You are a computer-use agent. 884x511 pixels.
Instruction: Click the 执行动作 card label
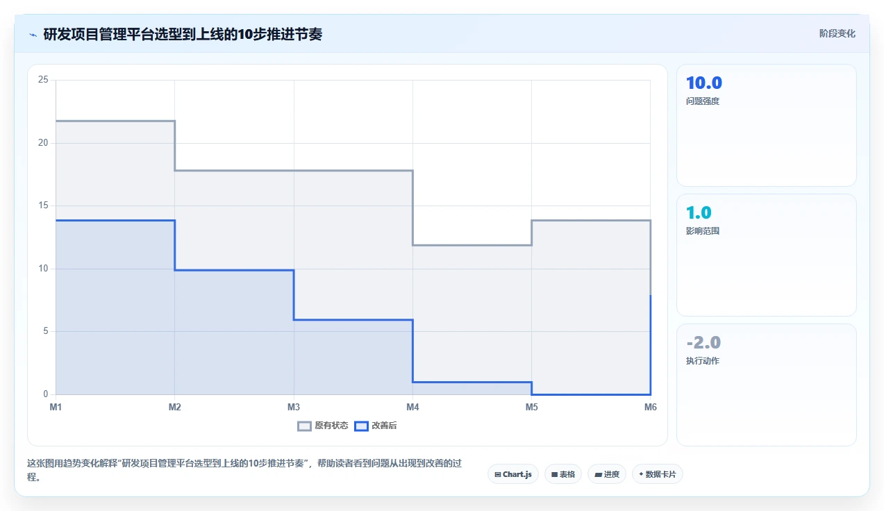click(703, 361)
